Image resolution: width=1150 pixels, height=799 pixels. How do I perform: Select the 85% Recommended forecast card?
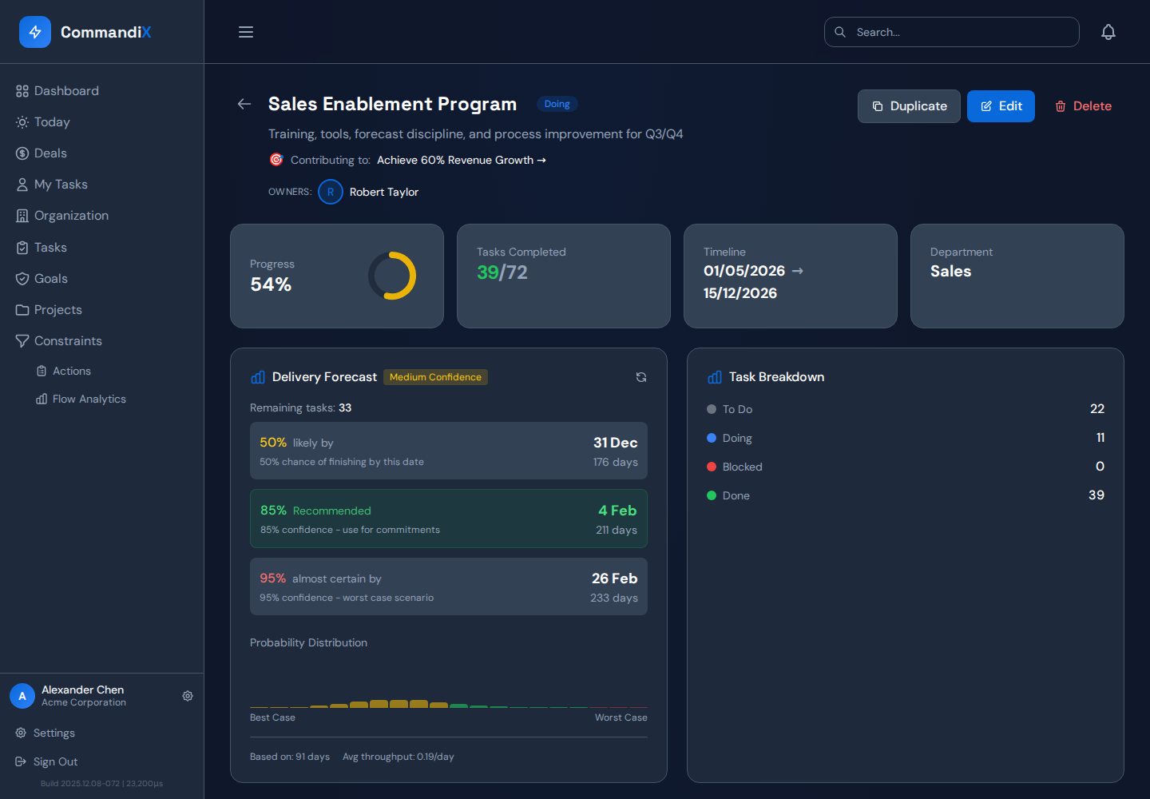[449, 519]
